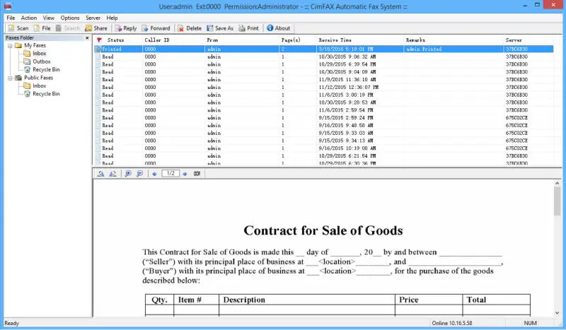Image resolution: width=566 pixels, height=330 pixels.
Task: Go to next page in preview
Action: (x=185, y=173)
